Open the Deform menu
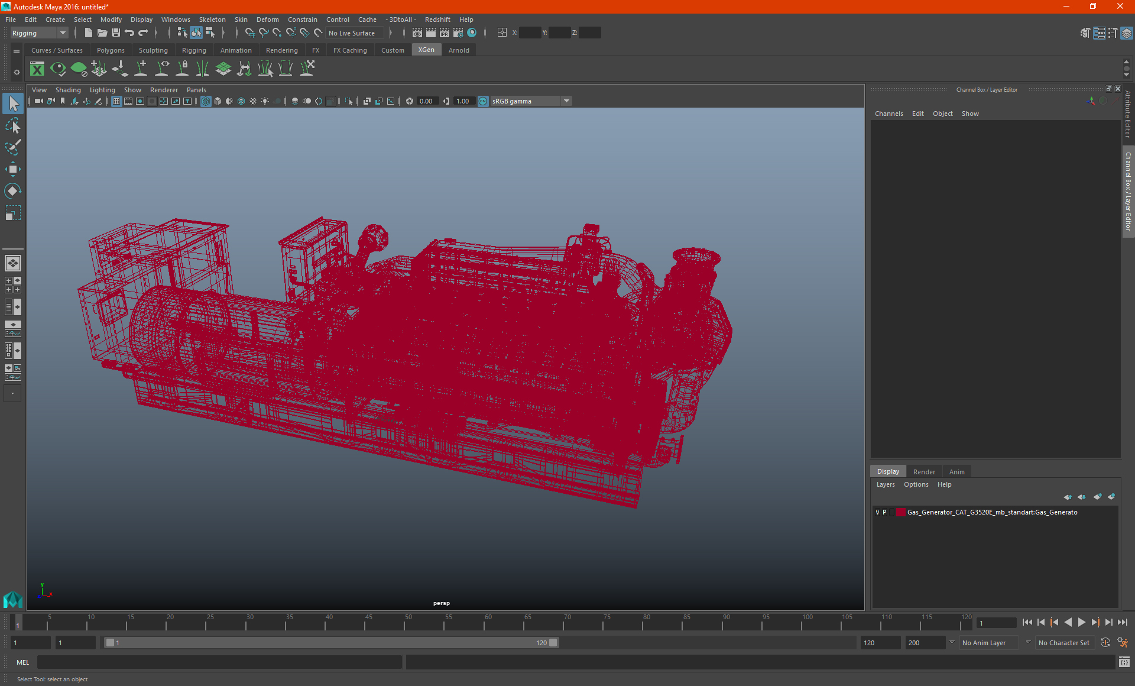 pyautogui.click(x=267, y=20)
